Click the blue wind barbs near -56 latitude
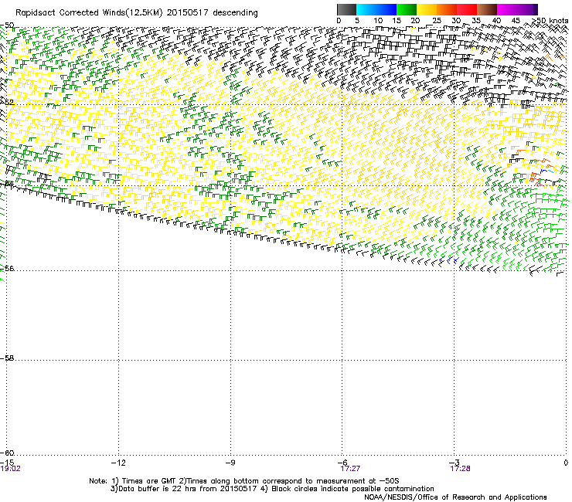This screenshot has height=502, width=572. [x=448, y=260]
